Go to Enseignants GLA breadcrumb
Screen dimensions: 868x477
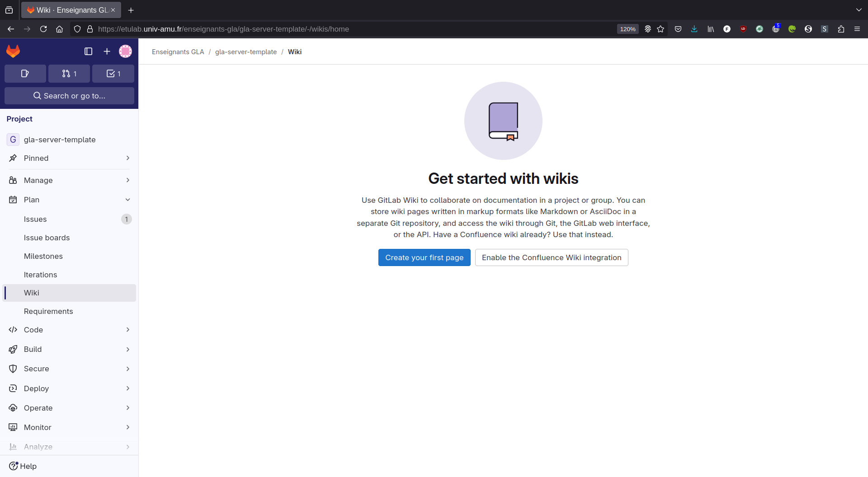178,52
